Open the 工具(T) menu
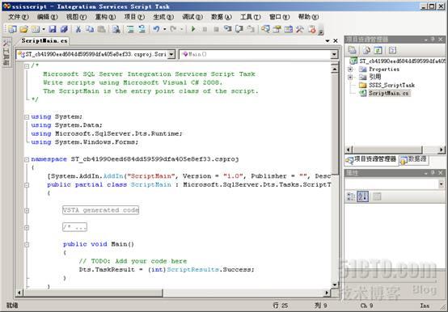Image resolution: width=448 pixels, height=312 pixels. pos(251,17)
